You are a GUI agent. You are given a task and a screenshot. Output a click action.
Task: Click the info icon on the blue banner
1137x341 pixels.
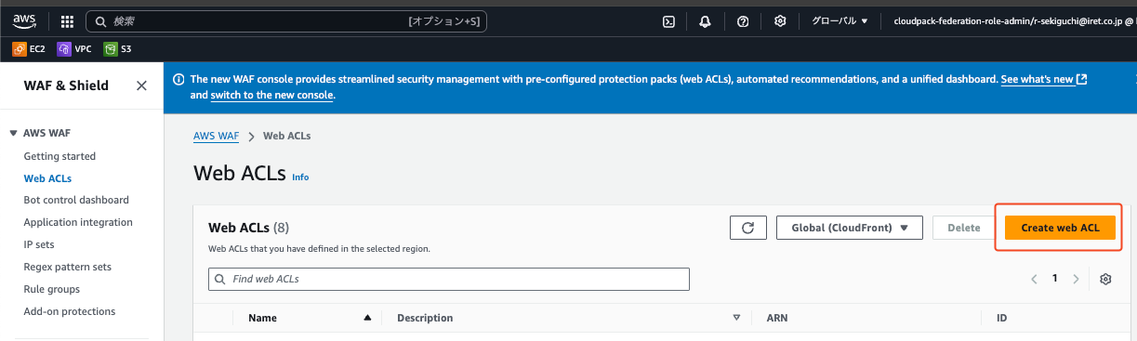pyautogui.click(x=179, y=80)
